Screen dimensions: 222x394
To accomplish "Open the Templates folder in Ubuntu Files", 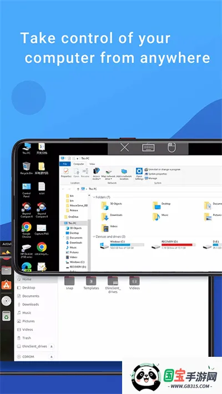I will (91, 283).
